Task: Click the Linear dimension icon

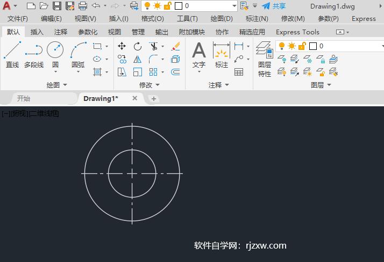Action: (239, 46)
